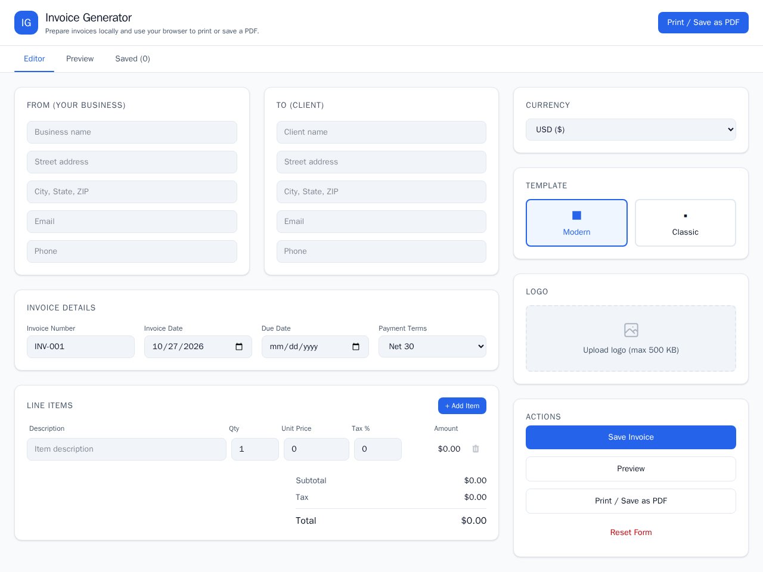Select the Classic template
Viewport: 763px width, 572px height.
(686, 223)
